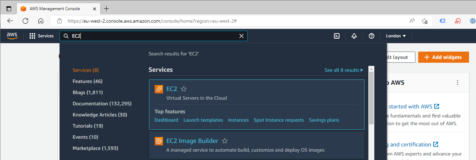
Task: Open the help question mark menu
Action: point(372,36)
